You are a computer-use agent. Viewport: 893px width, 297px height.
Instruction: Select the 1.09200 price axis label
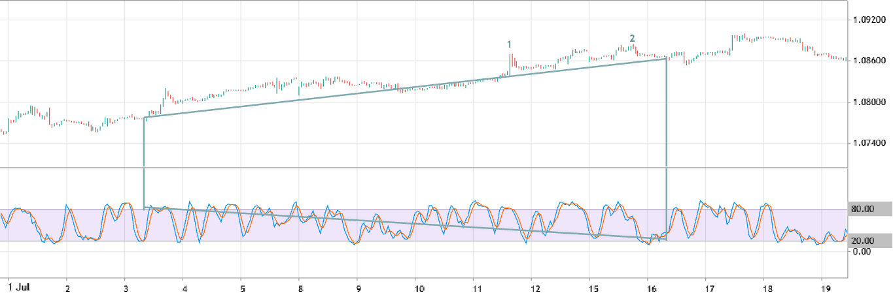pyautogui.click(x=869, y=21)
